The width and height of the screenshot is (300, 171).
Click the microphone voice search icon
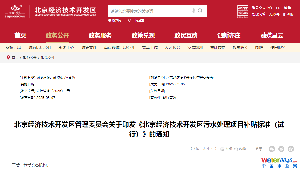point(193,11)
